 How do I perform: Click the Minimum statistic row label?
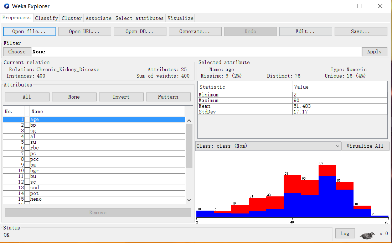pos(245,95)
